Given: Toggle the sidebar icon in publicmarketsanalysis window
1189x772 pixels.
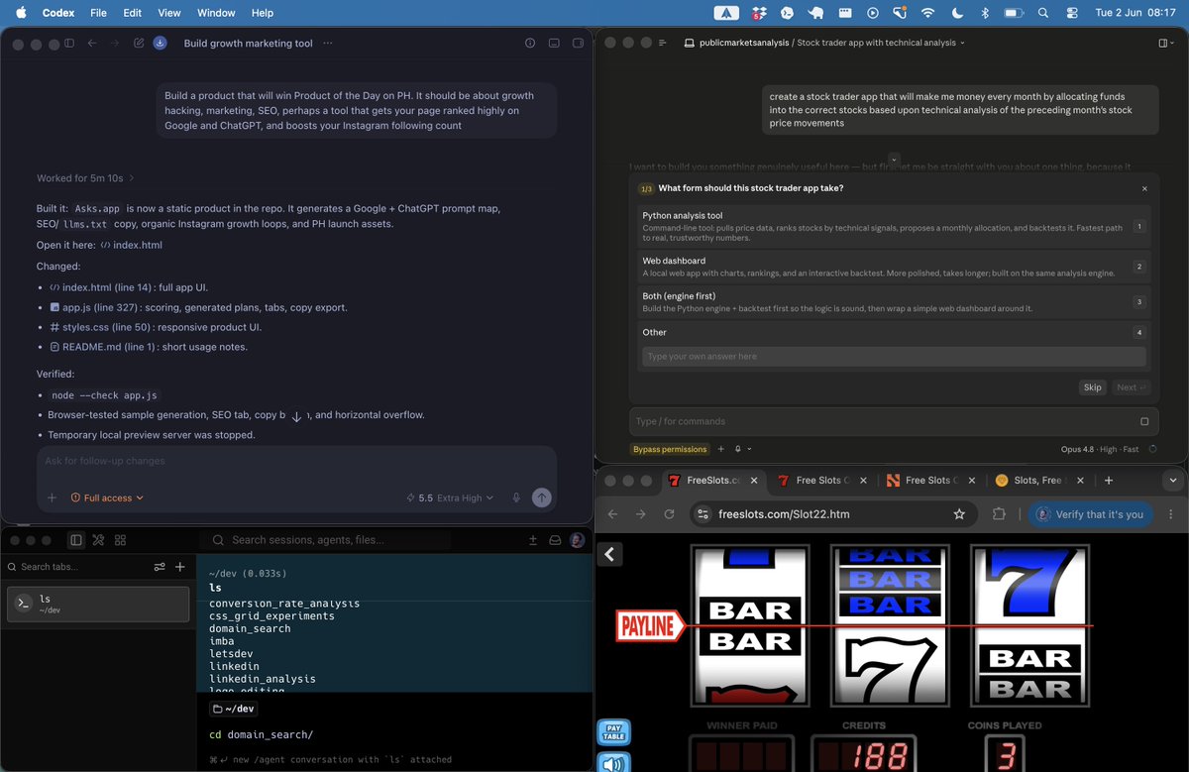Looking at the screenshot, I should click(662, 43).
